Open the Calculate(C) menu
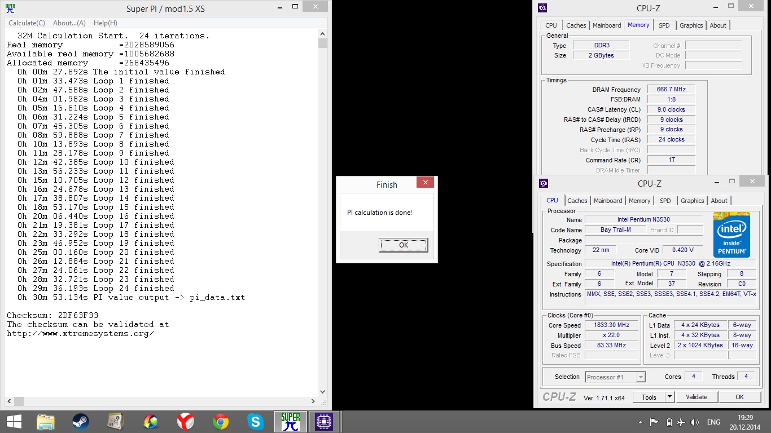771x433 pixels. tap(27, 23)
